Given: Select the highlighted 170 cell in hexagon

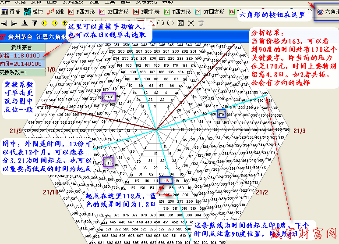Looking at the screenshot, I should (x=222, y=114).
